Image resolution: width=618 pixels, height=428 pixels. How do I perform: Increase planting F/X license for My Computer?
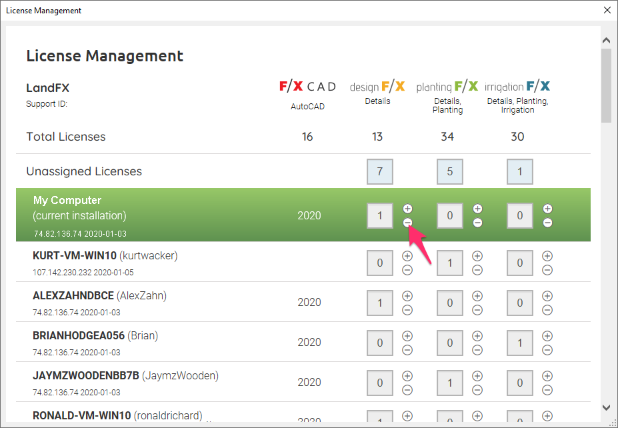[x=478, y=209]
